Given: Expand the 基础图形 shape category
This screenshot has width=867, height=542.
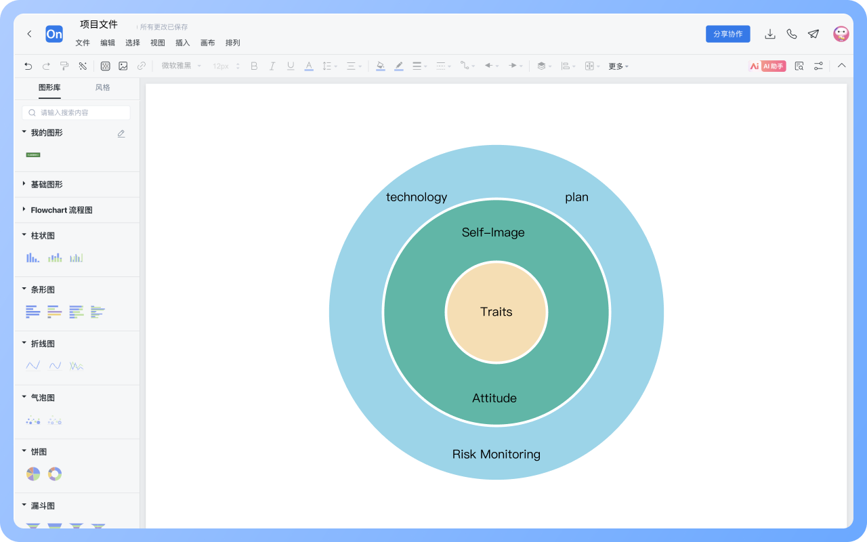Looking at the screenshot, I should click(x=46, y=184).
